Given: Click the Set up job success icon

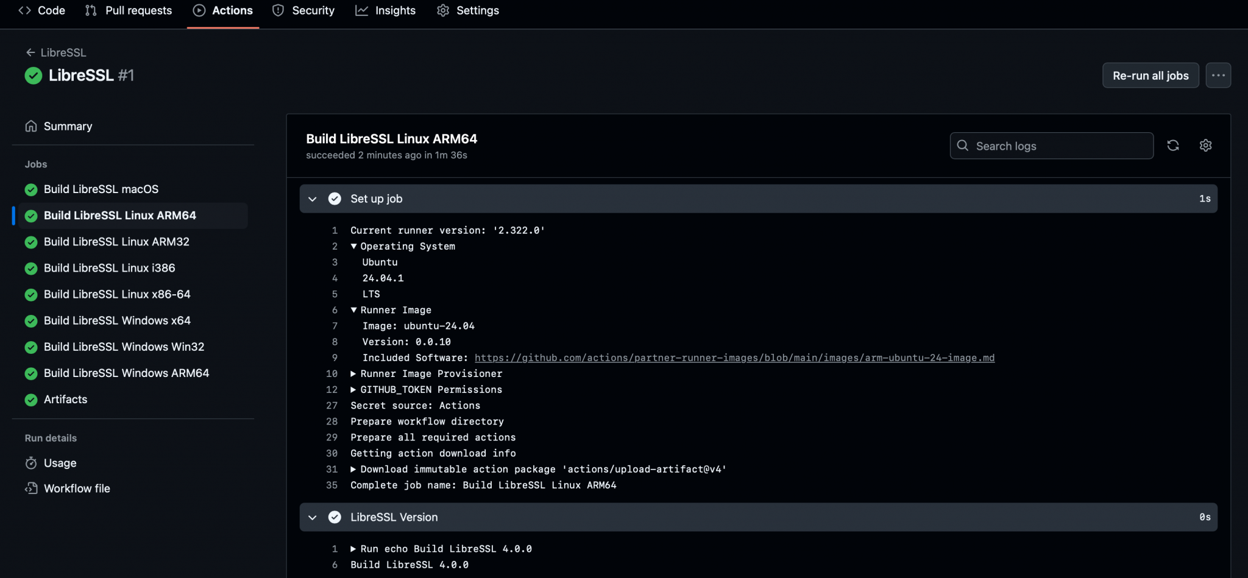Looking at the screenshot, I should tap(335, 199).
